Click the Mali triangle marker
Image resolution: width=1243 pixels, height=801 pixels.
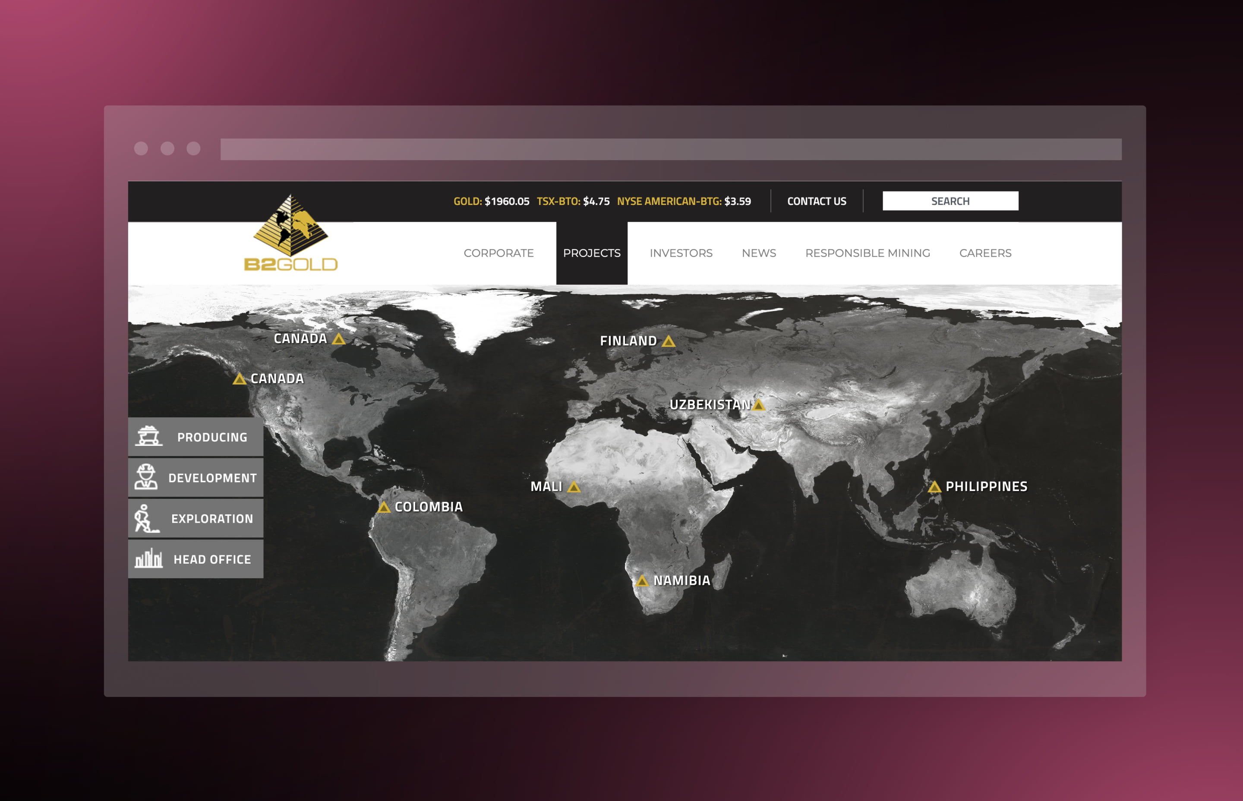tap(574, 487)
